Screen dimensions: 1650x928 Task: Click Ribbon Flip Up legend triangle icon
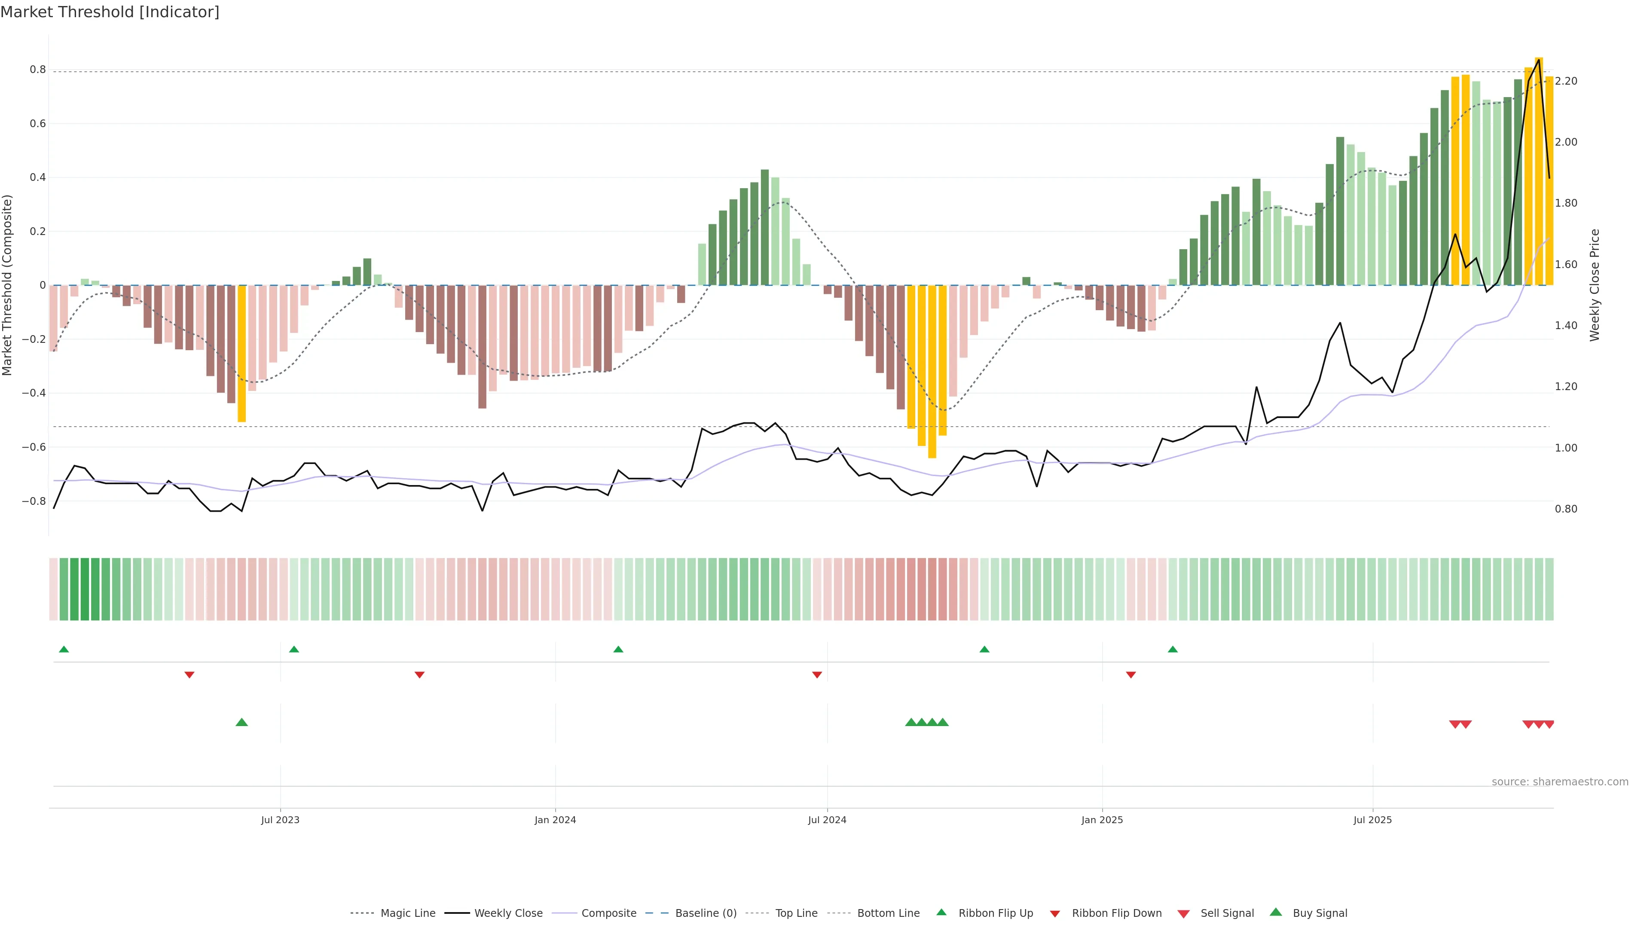point(941,912)
